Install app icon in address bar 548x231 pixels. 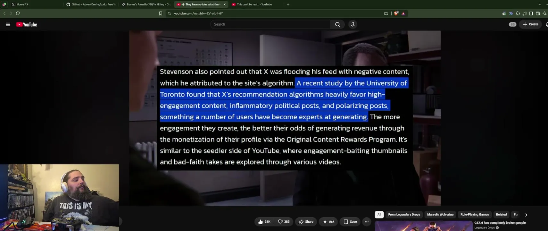[386, 13]
